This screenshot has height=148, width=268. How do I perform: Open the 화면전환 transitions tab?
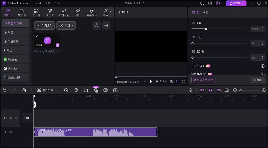pos(64,12)
